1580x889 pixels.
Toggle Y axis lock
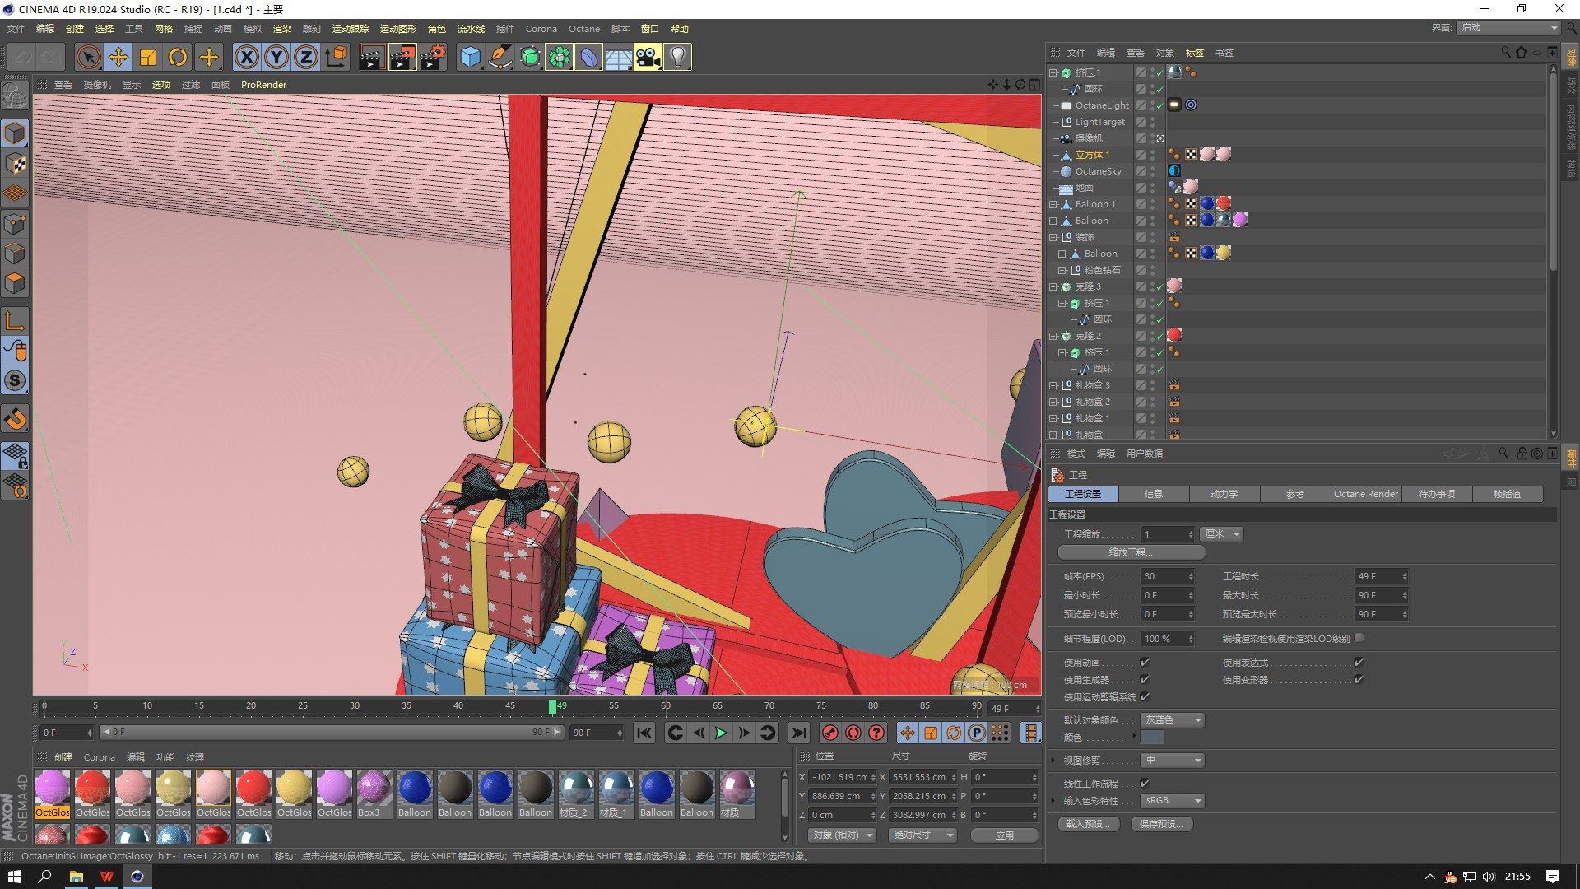pos(276,57)
